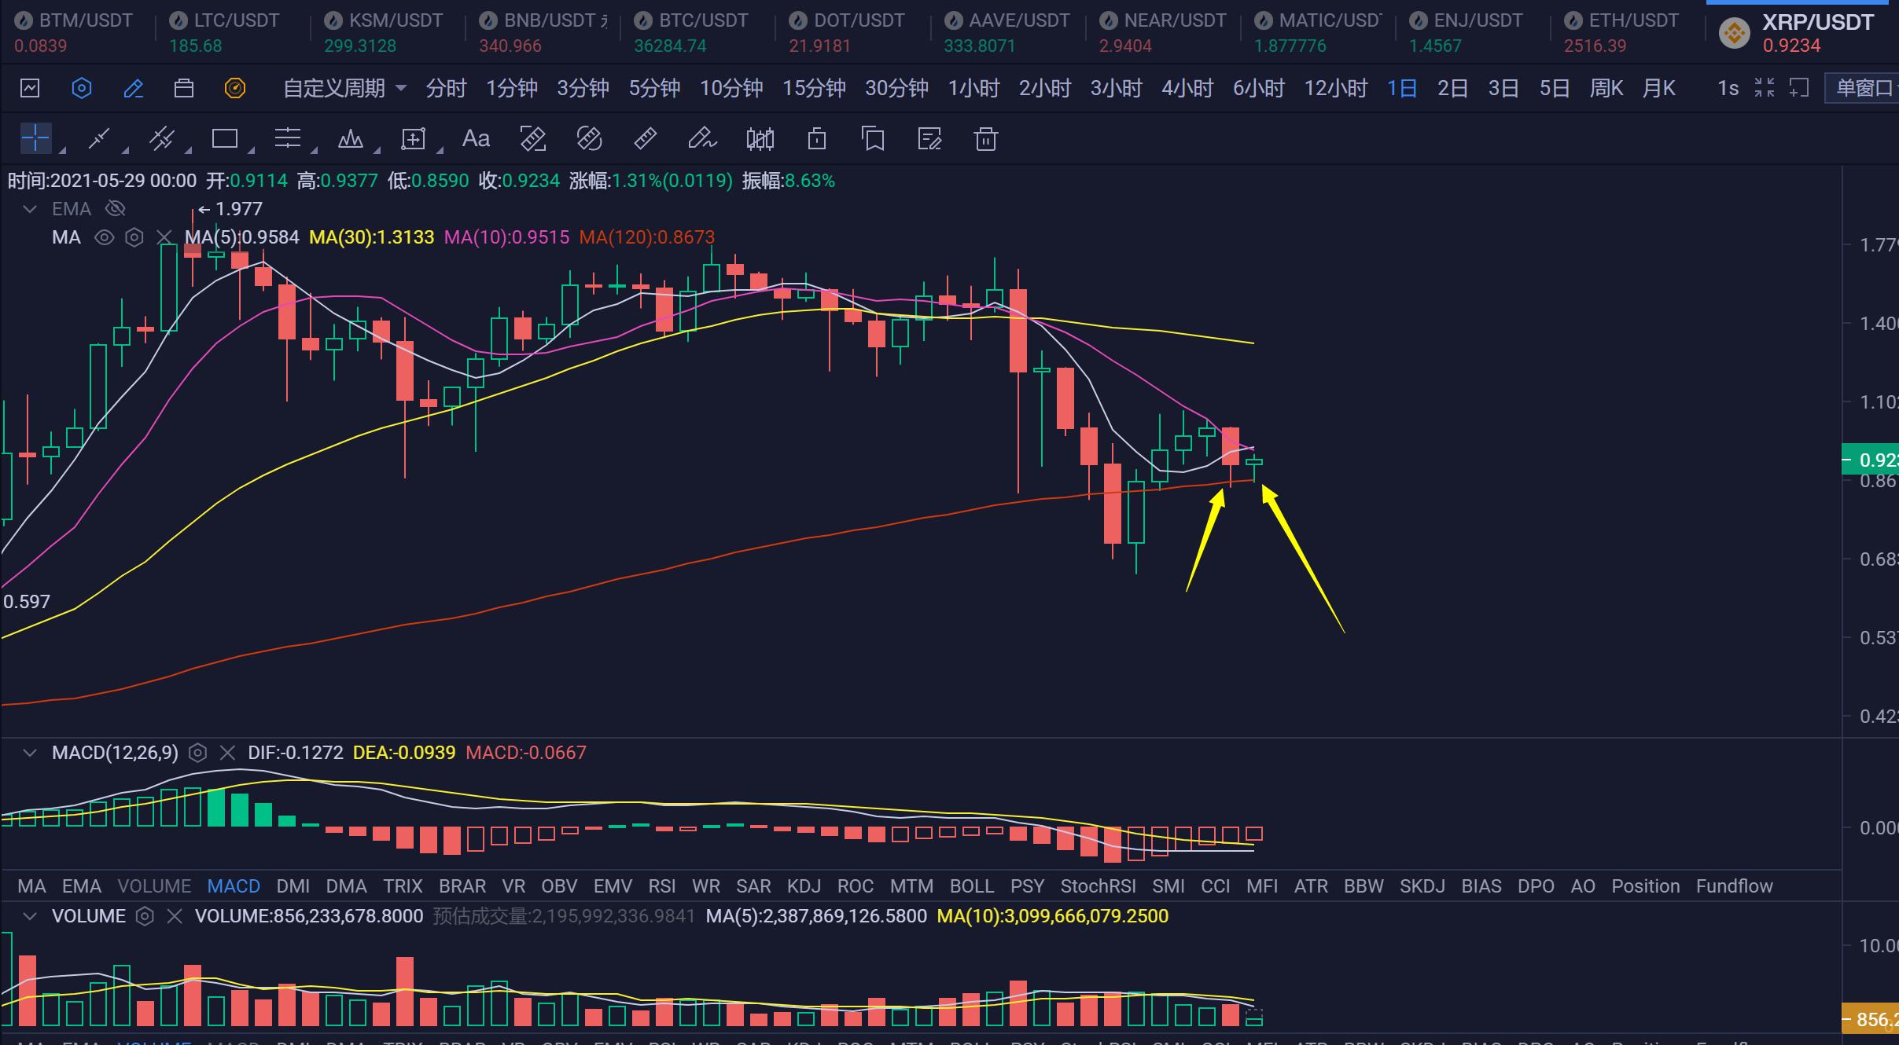Show the hidden EMA indicator
The image size is (1899, 1045).
coord(116,208)
